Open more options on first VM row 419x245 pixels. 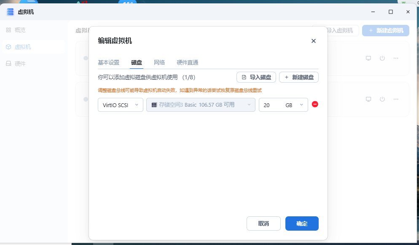(x=396, y=58)
